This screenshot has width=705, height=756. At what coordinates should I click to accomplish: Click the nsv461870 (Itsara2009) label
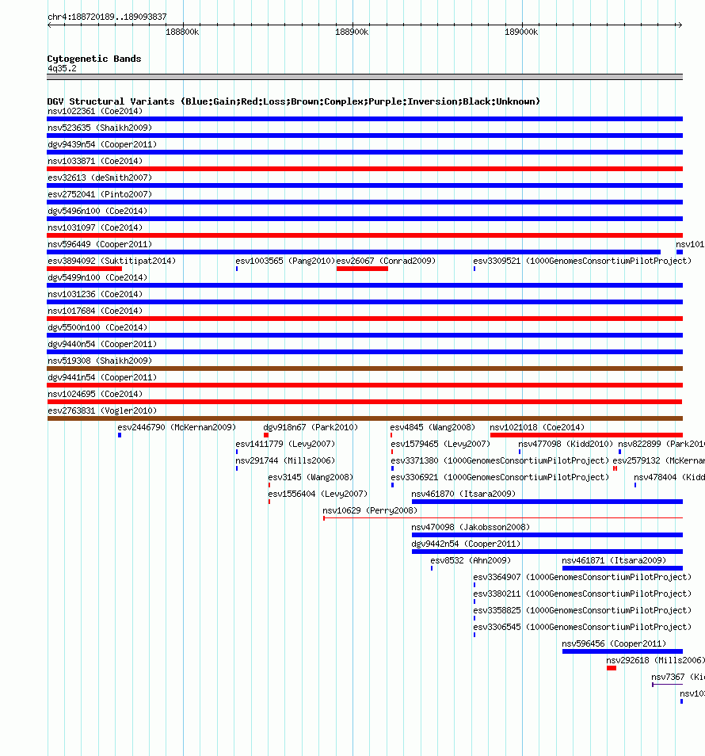463,494
